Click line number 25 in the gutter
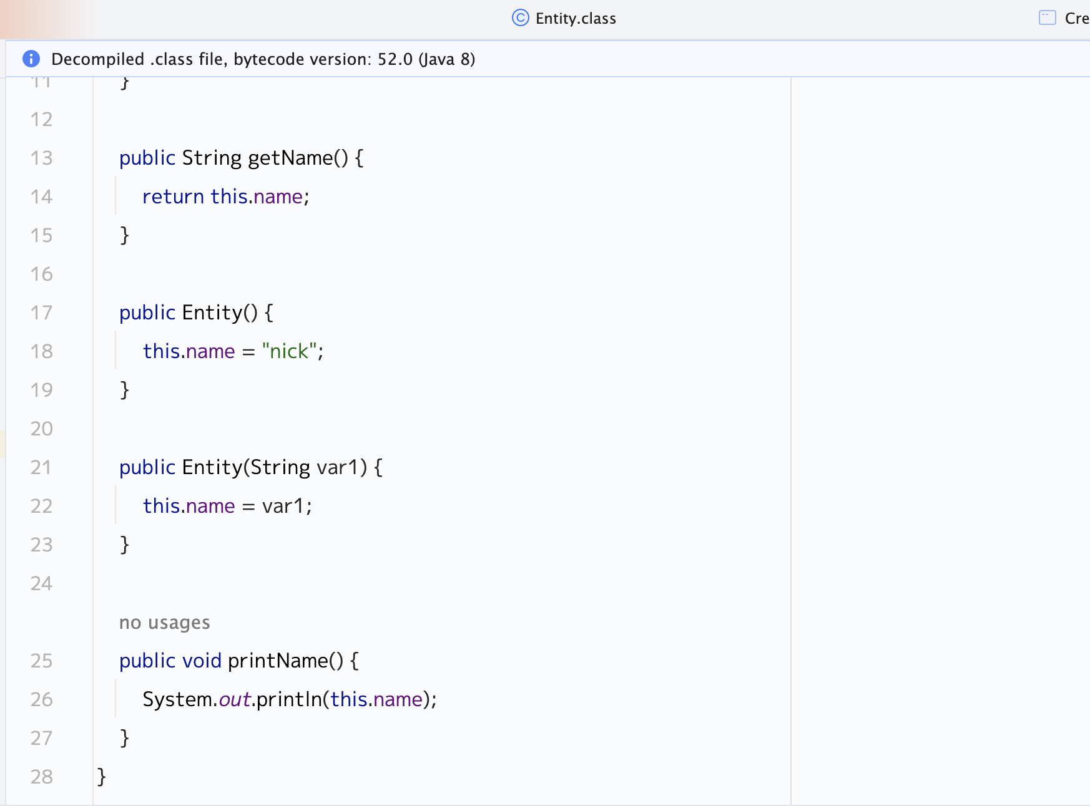The height and width of the screenshot is (806, 1090). [x=42, y=661]
